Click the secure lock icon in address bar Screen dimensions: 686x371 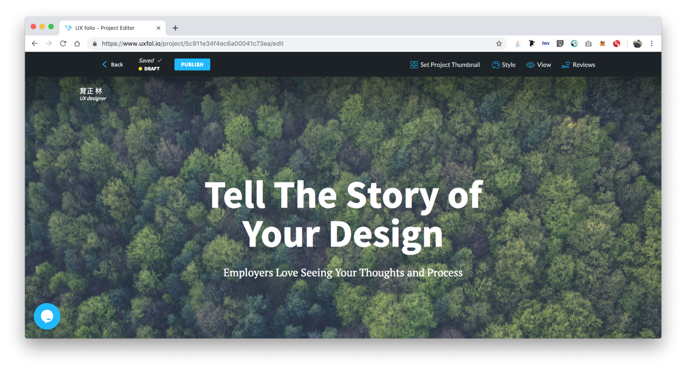(94, 43)
